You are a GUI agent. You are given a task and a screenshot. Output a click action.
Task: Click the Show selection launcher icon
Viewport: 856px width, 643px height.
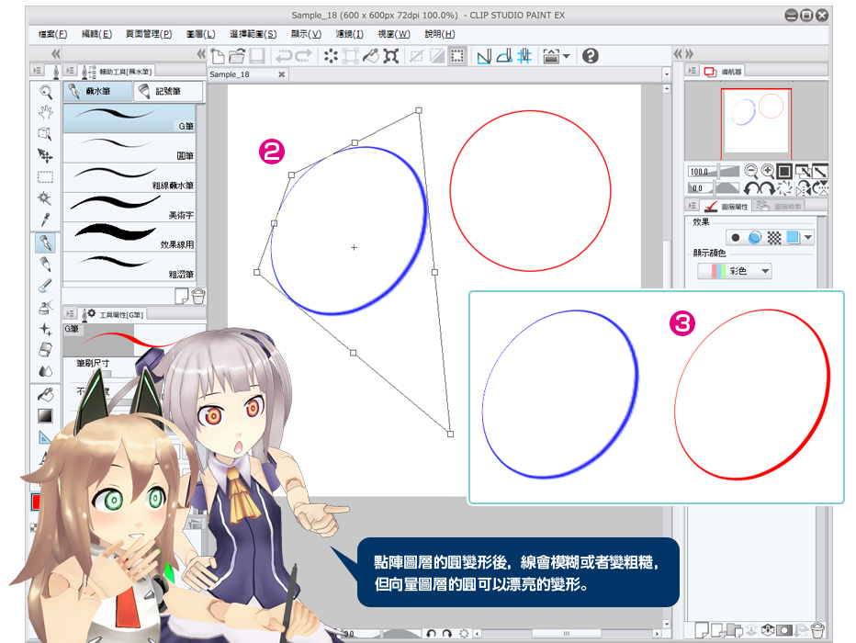tap(457, 56)
